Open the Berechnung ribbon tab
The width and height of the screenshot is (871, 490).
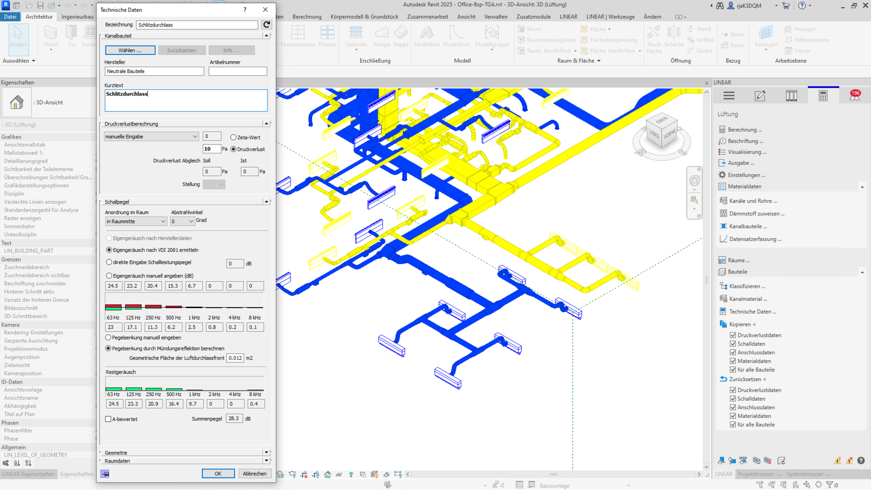(307, 17)
